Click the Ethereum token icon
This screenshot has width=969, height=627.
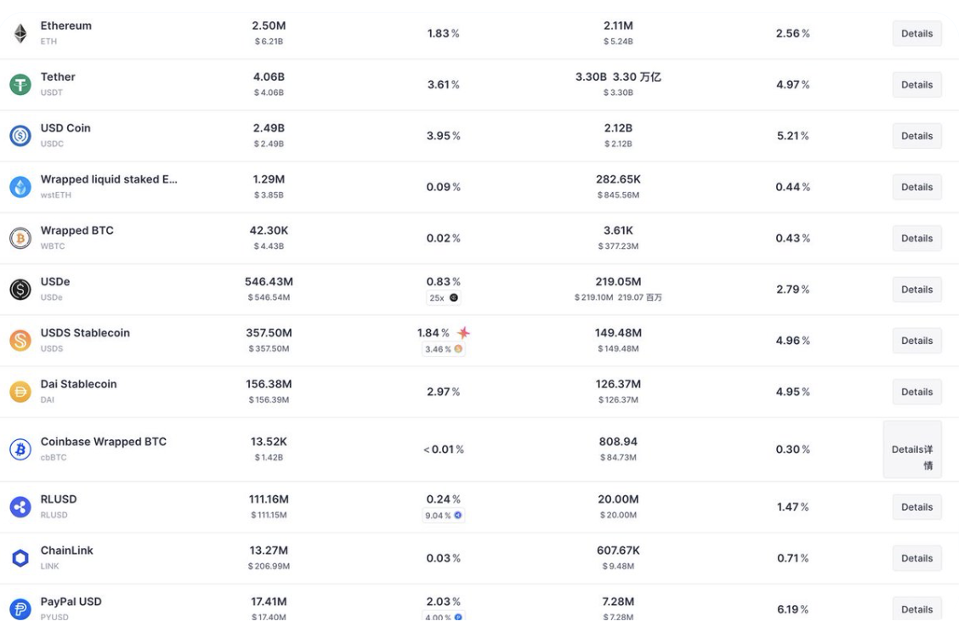20,34
